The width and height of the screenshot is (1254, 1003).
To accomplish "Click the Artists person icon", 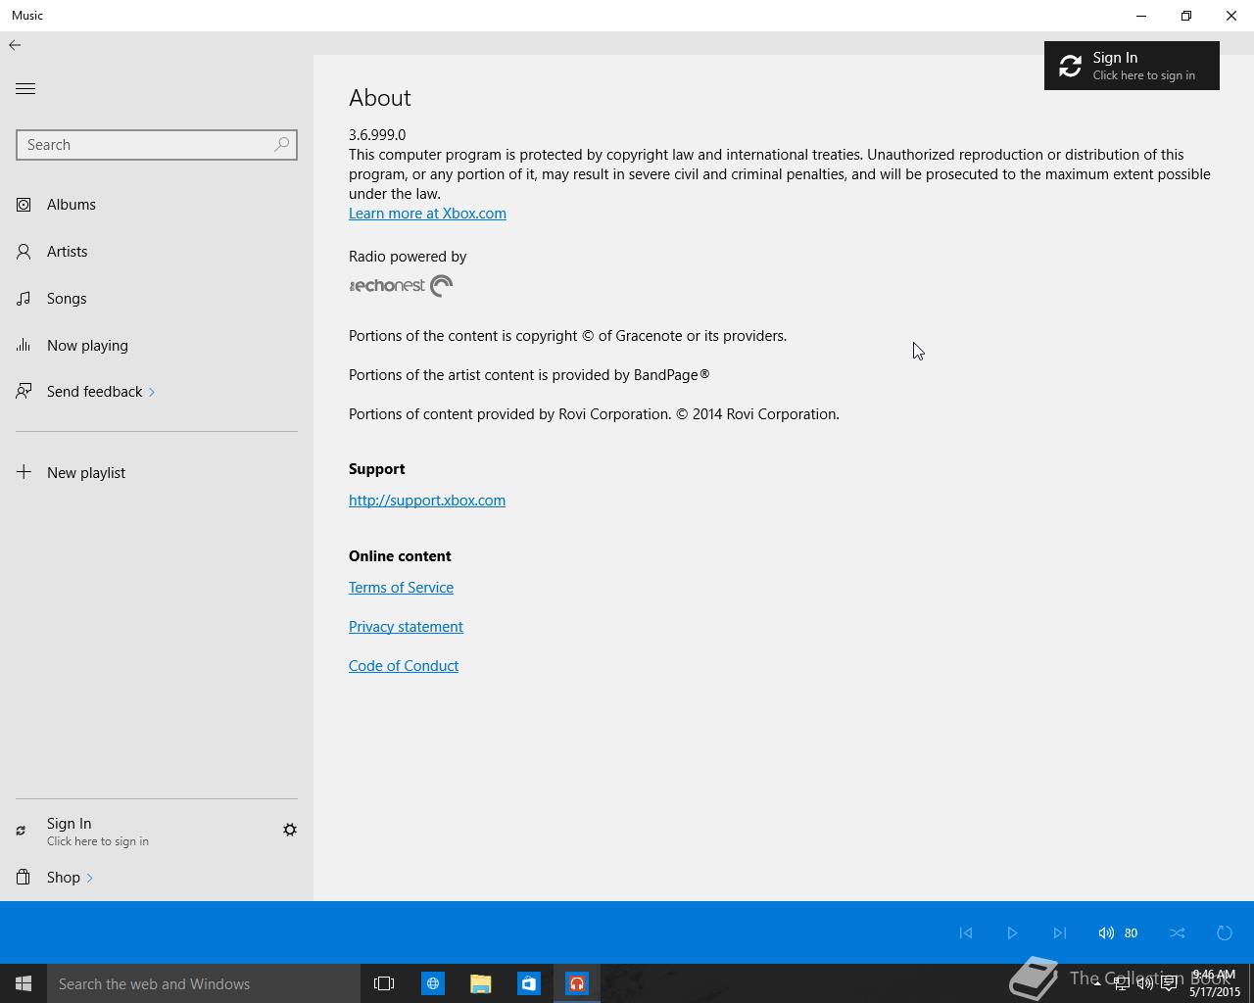I will 24,252.
